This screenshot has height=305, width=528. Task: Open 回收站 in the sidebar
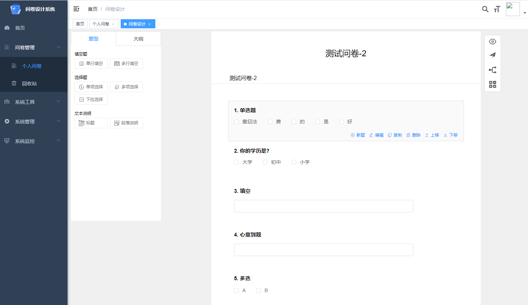pos(34,83)
